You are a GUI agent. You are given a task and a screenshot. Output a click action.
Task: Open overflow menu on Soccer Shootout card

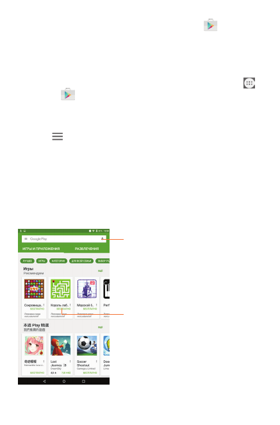[96, 362]
